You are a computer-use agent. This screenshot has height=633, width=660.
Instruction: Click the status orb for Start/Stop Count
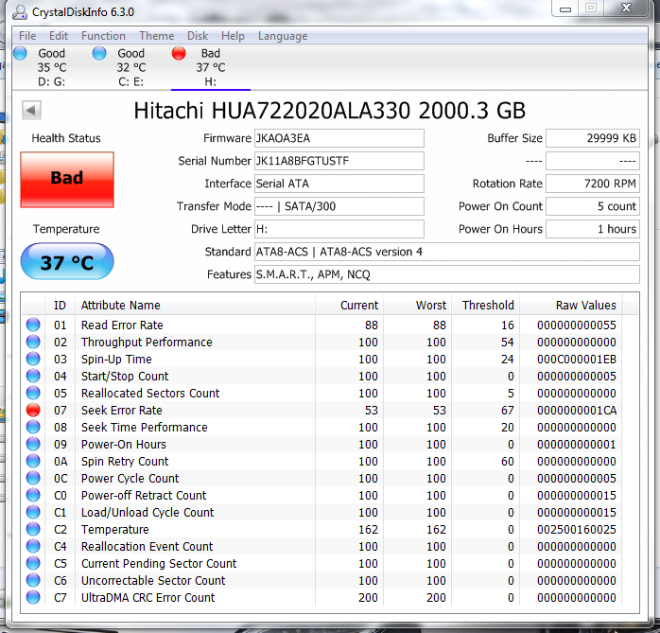[33, 376]
